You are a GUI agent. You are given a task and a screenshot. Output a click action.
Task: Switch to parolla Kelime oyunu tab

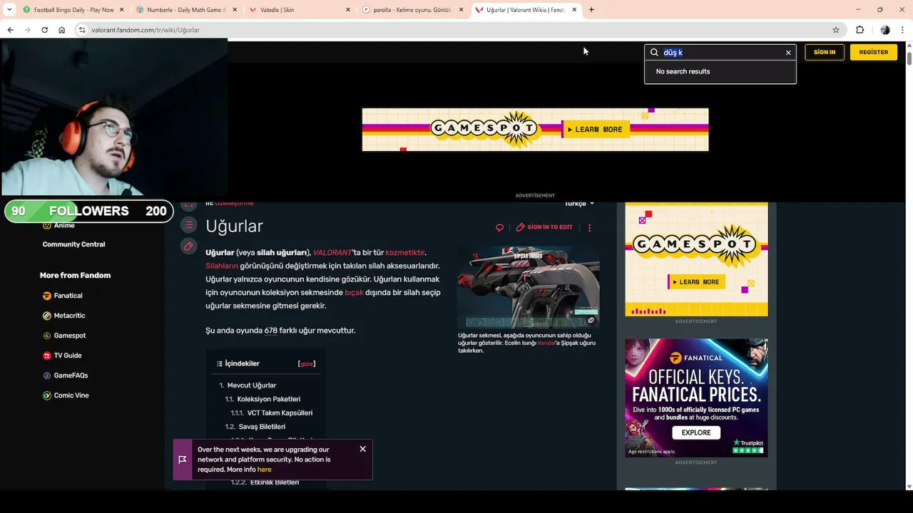click(412, 10)
